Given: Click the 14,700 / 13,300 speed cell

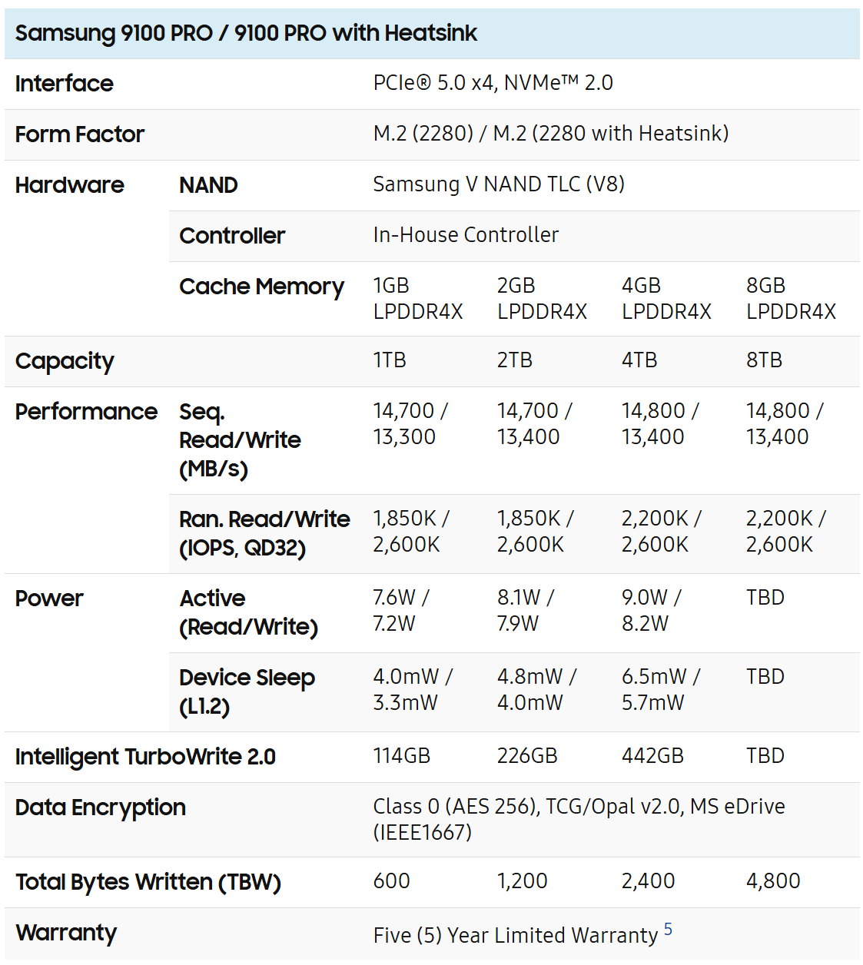Looking at the screenshot, I should point(410,424).
